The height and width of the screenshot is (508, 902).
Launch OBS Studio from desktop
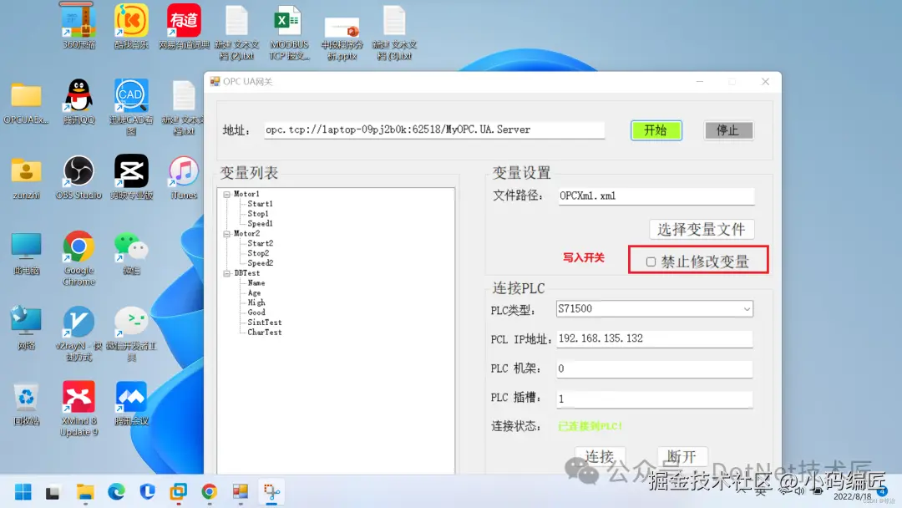point(79,176)
